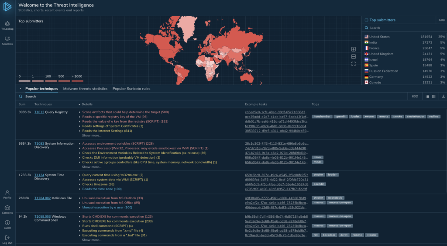This screenshot has width=447, height=246.
Task: Collapse the Popular techniques panel arrow
Action: click(x=21, y=89)
